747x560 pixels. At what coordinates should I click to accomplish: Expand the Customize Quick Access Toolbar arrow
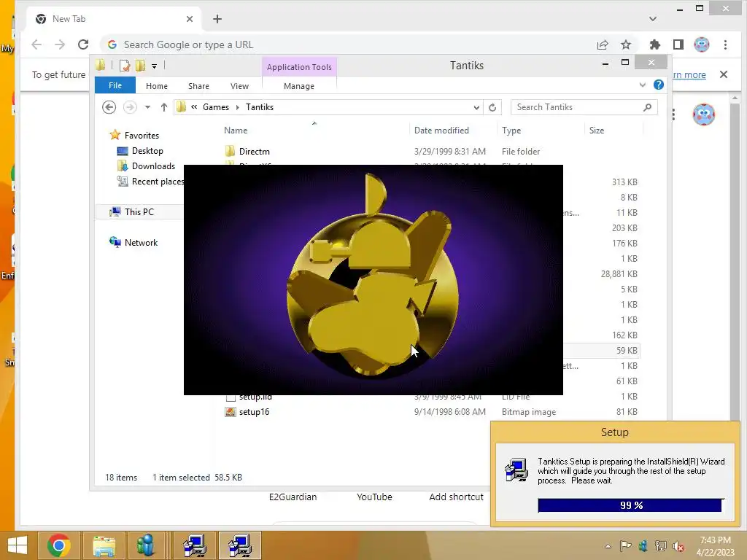[155, 66]
